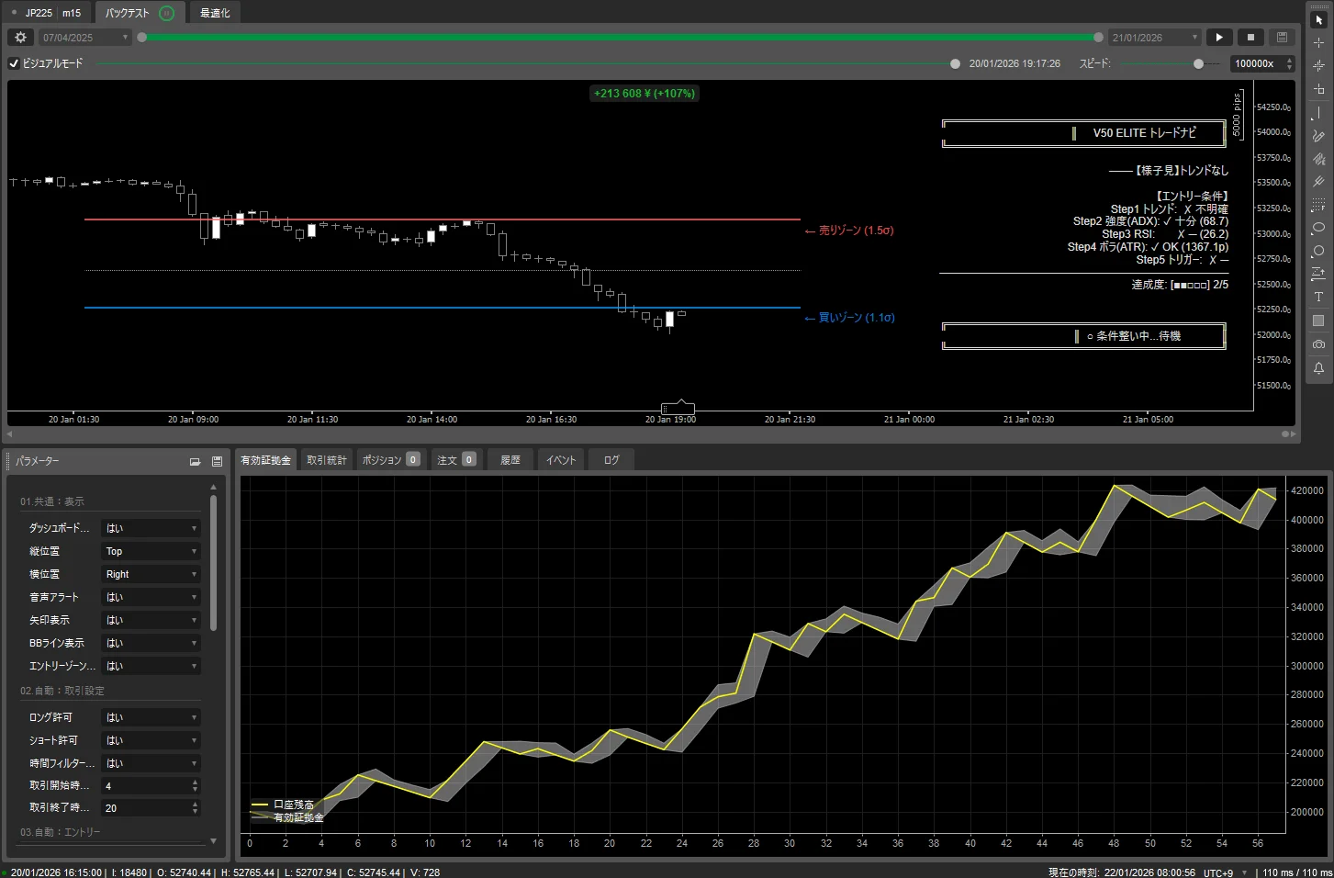The height and width of the screenshot is (878, 1334).
Task: Choose the ellipse drawing tool
Action: coord(1318,228)
